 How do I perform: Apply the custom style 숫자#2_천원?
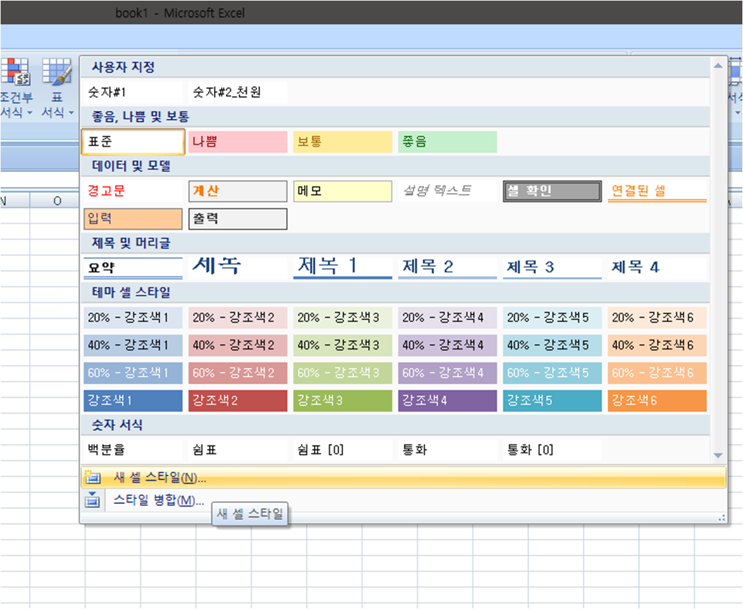(237, 92)
